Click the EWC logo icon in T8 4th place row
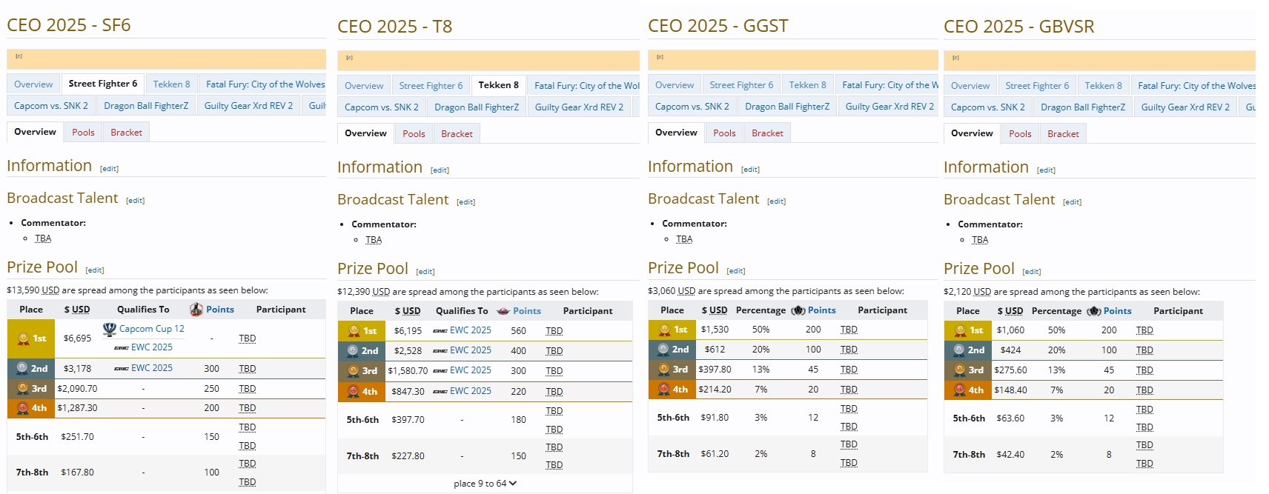Screen dimensions: 1269x494 click(440, 392)
